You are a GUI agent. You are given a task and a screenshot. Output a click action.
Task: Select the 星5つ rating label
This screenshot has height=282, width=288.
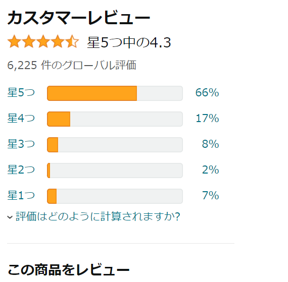21,93
